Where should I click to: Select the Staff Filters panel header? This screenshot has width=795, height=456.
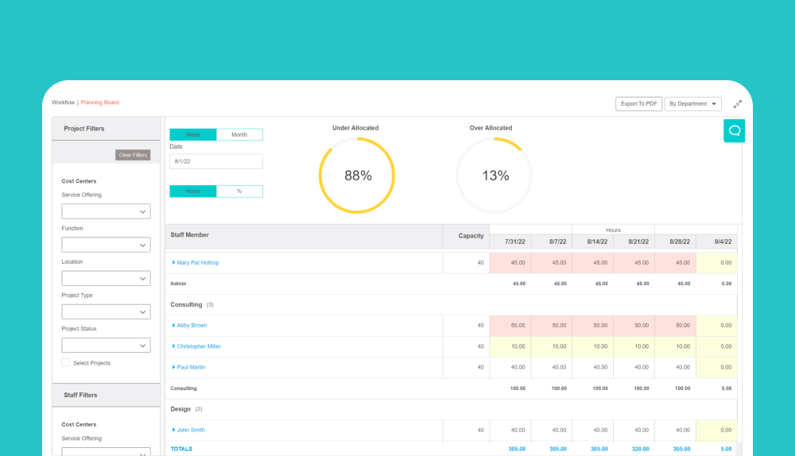pyautogui.click(x=106, y=395)
